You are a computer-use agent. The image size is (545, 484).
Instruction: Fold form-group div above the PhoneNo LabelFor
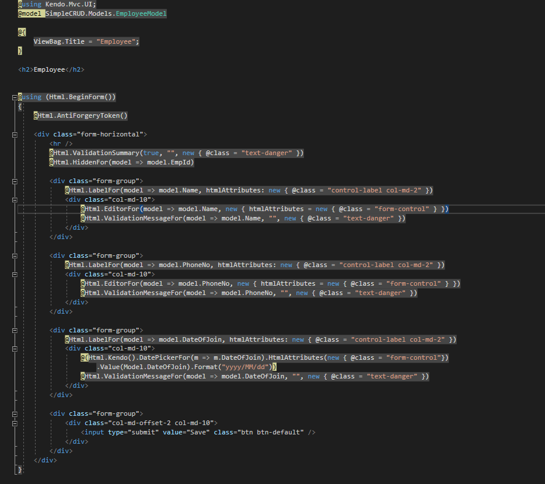14,256
